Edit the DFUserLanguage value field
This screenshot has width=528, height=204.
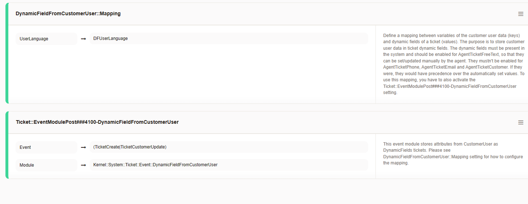pos(229,38)
